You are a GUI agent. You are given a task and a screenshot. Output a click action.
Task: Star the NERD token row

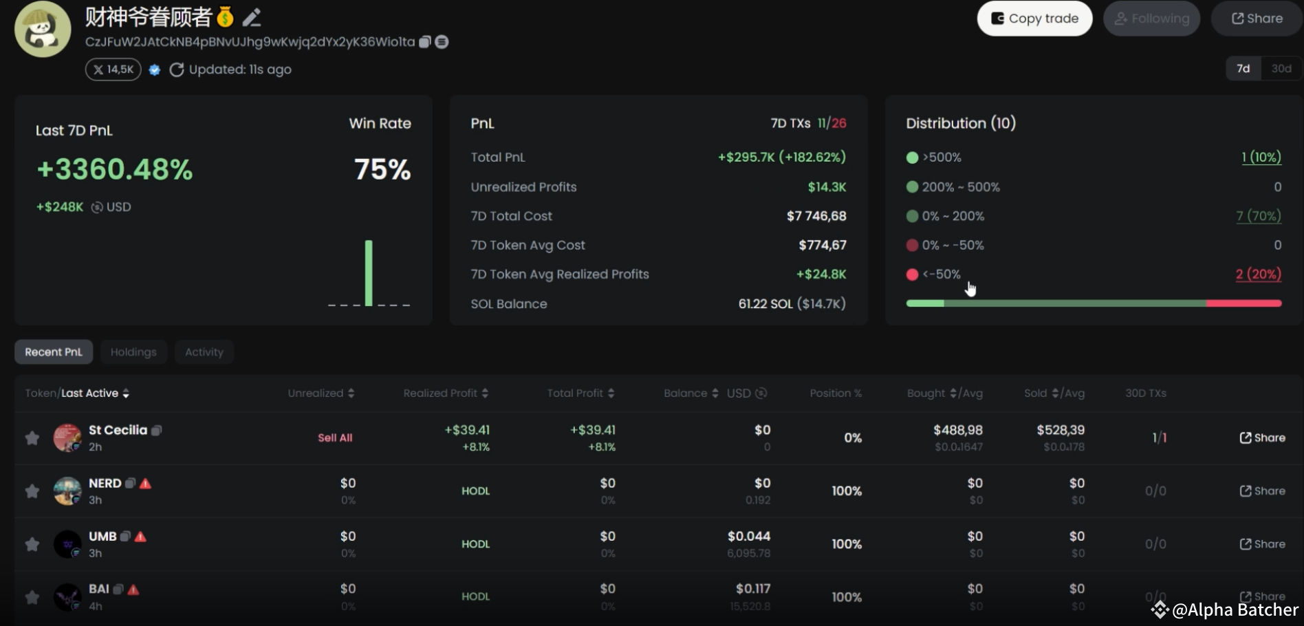(32, 491)
